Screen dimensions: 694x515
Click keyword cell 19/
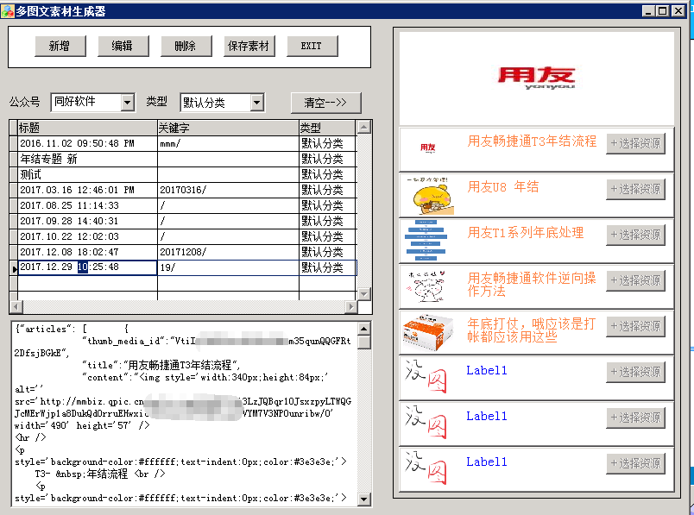coord(228,267)
